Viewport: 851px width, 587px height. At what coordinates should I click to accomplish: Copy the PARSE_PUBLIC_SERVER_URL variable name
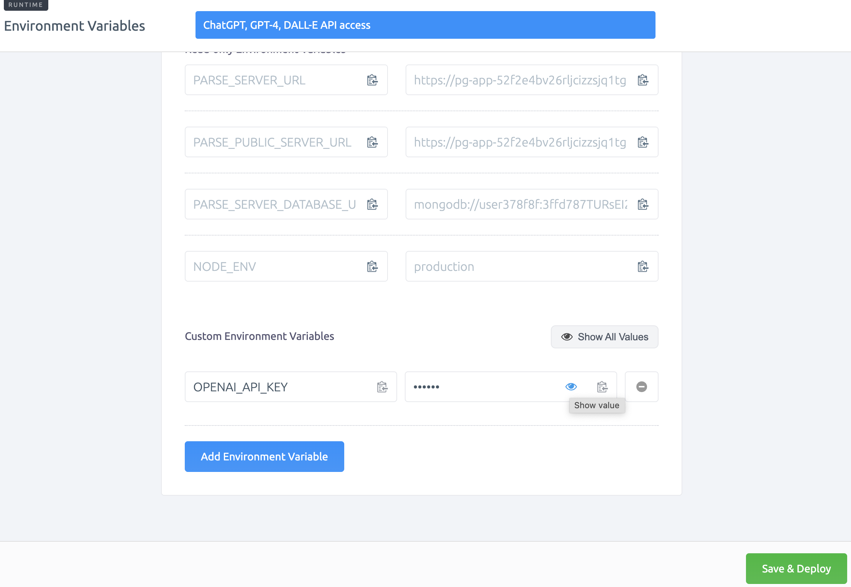click(x=372, y=142)
